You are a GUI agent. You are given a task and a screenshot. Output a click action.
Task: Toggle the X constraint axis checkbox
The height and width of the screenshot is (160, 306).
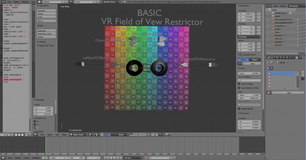tap(35, 121)
